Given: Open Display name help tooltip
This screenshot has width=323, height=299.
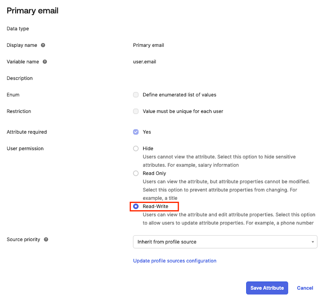Looking at the screenshot, I should coord(43,45).
